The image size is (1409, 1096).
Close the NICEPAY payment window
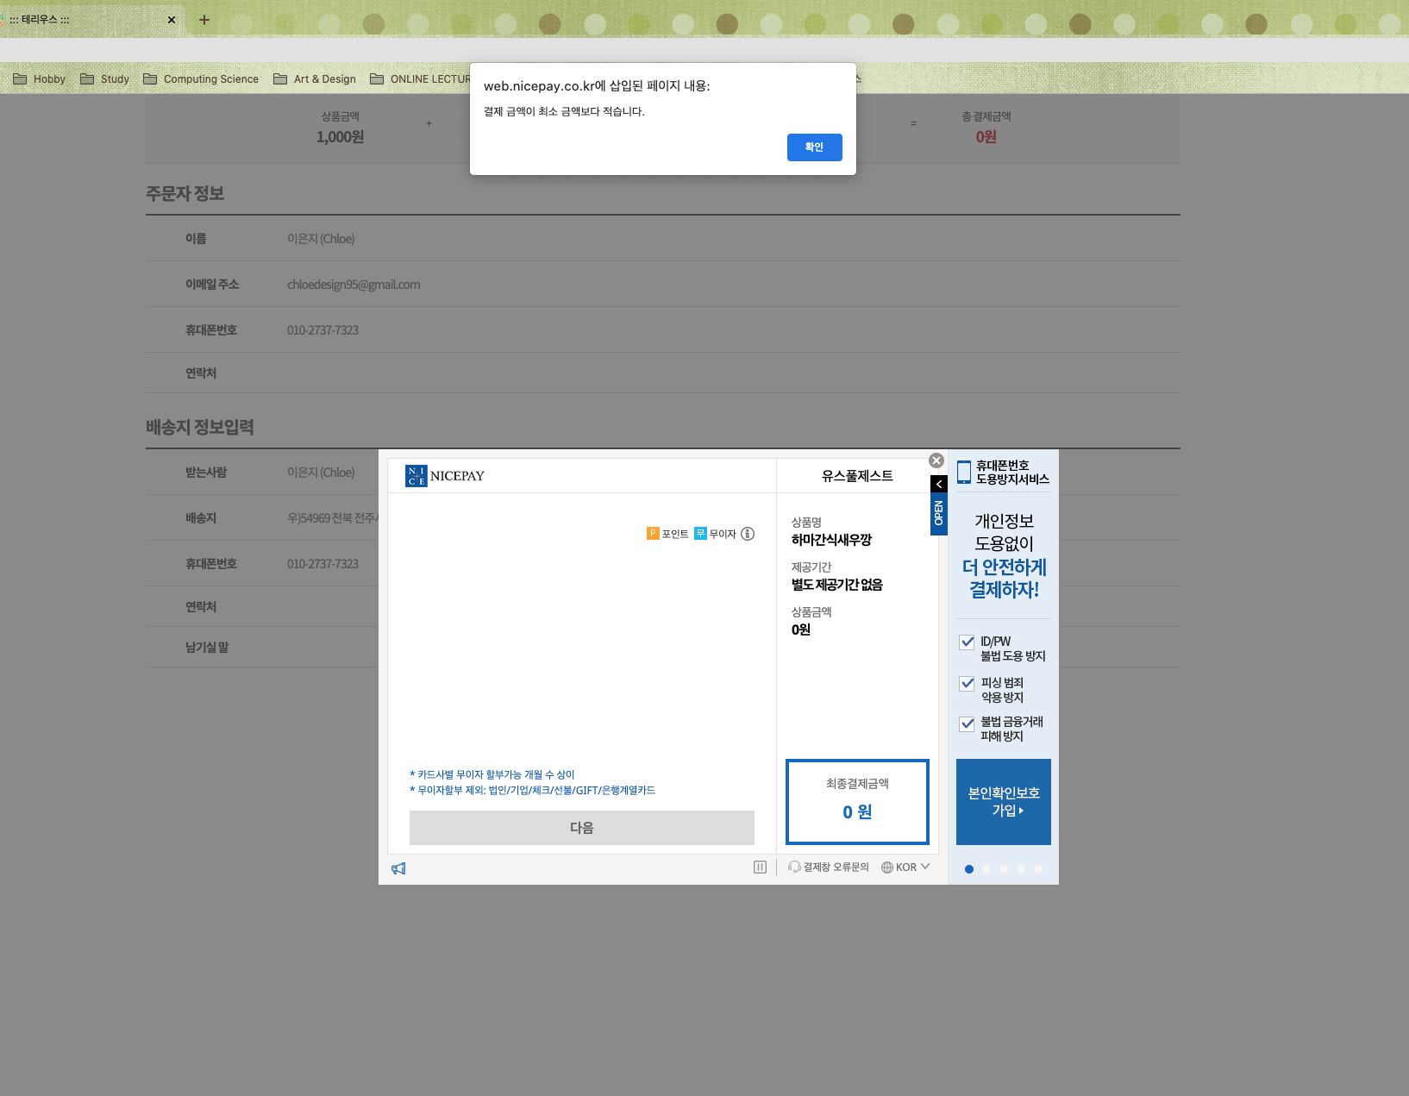coord(936,461)
